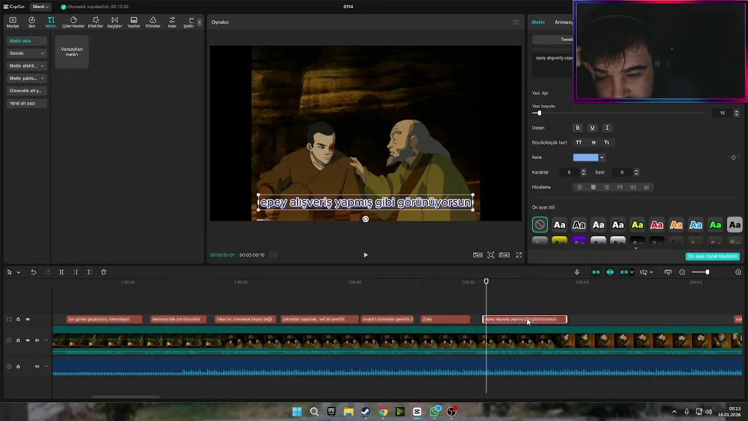The width and height of the screenshot is (748, 421).
Task: Toggle the timeline linkage icon
Action: click(x=624, y=272)
